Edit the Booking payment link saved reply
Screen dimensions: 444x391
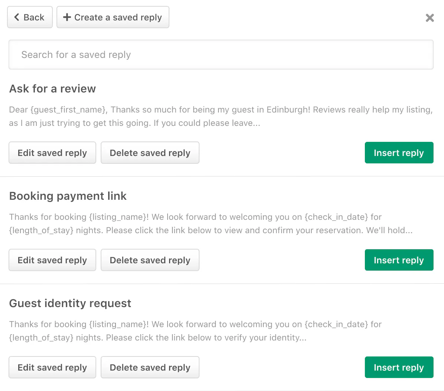point(52,260)
